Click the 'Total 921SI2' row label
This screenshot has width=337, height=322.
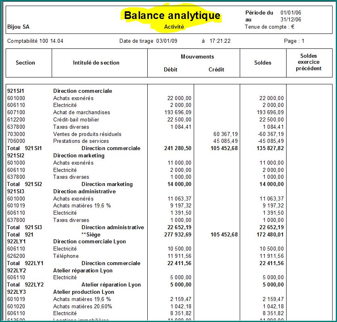tap(25, 184)
